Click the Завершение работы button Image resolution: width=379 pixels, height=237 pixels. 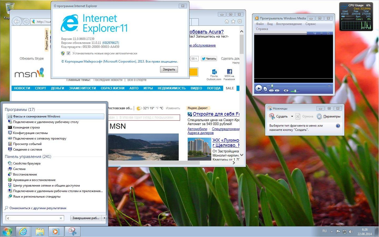[86, 218]
